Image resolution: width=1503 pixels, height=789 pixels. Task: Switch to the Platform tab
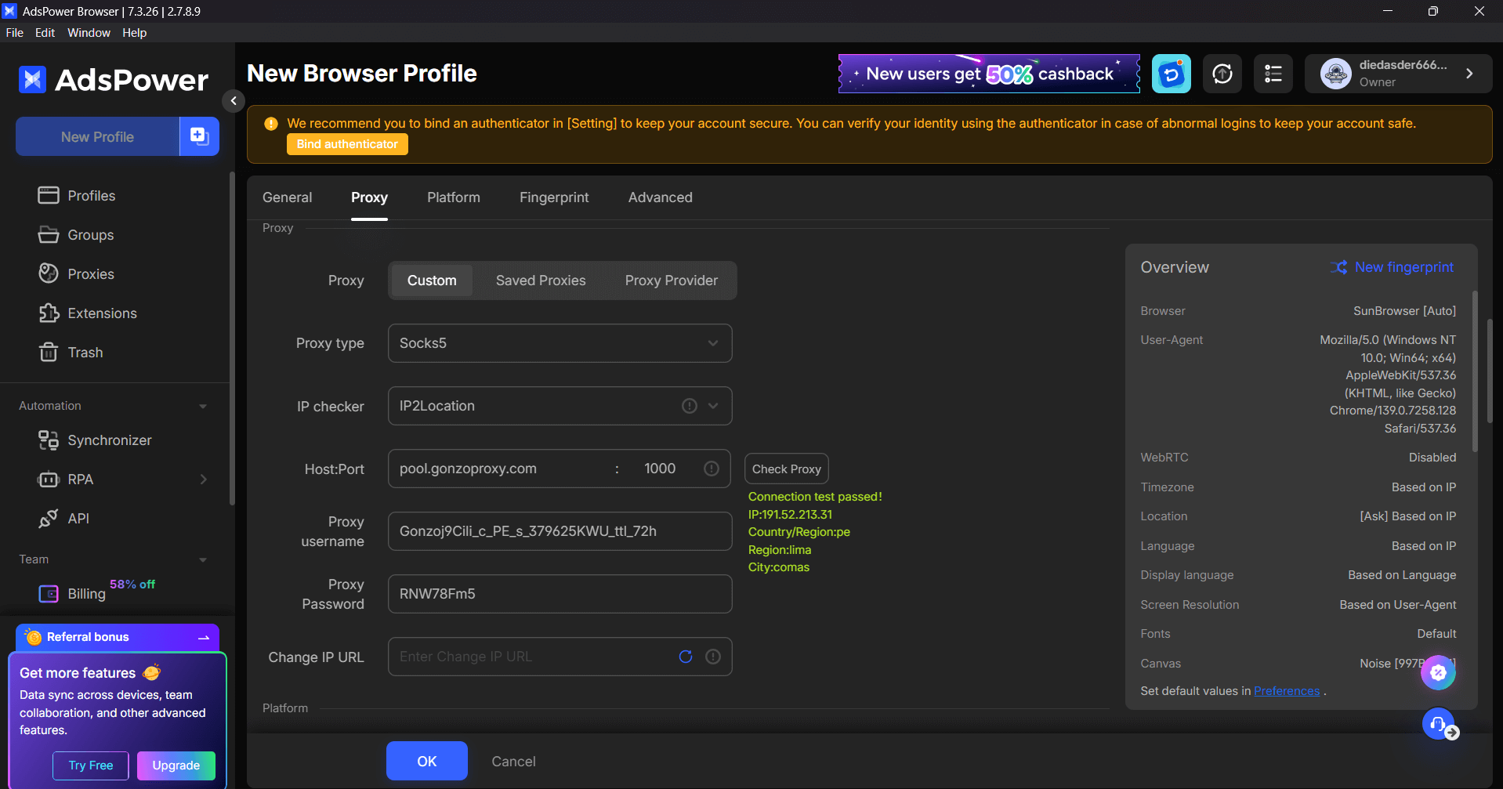(x=454, y=197)
